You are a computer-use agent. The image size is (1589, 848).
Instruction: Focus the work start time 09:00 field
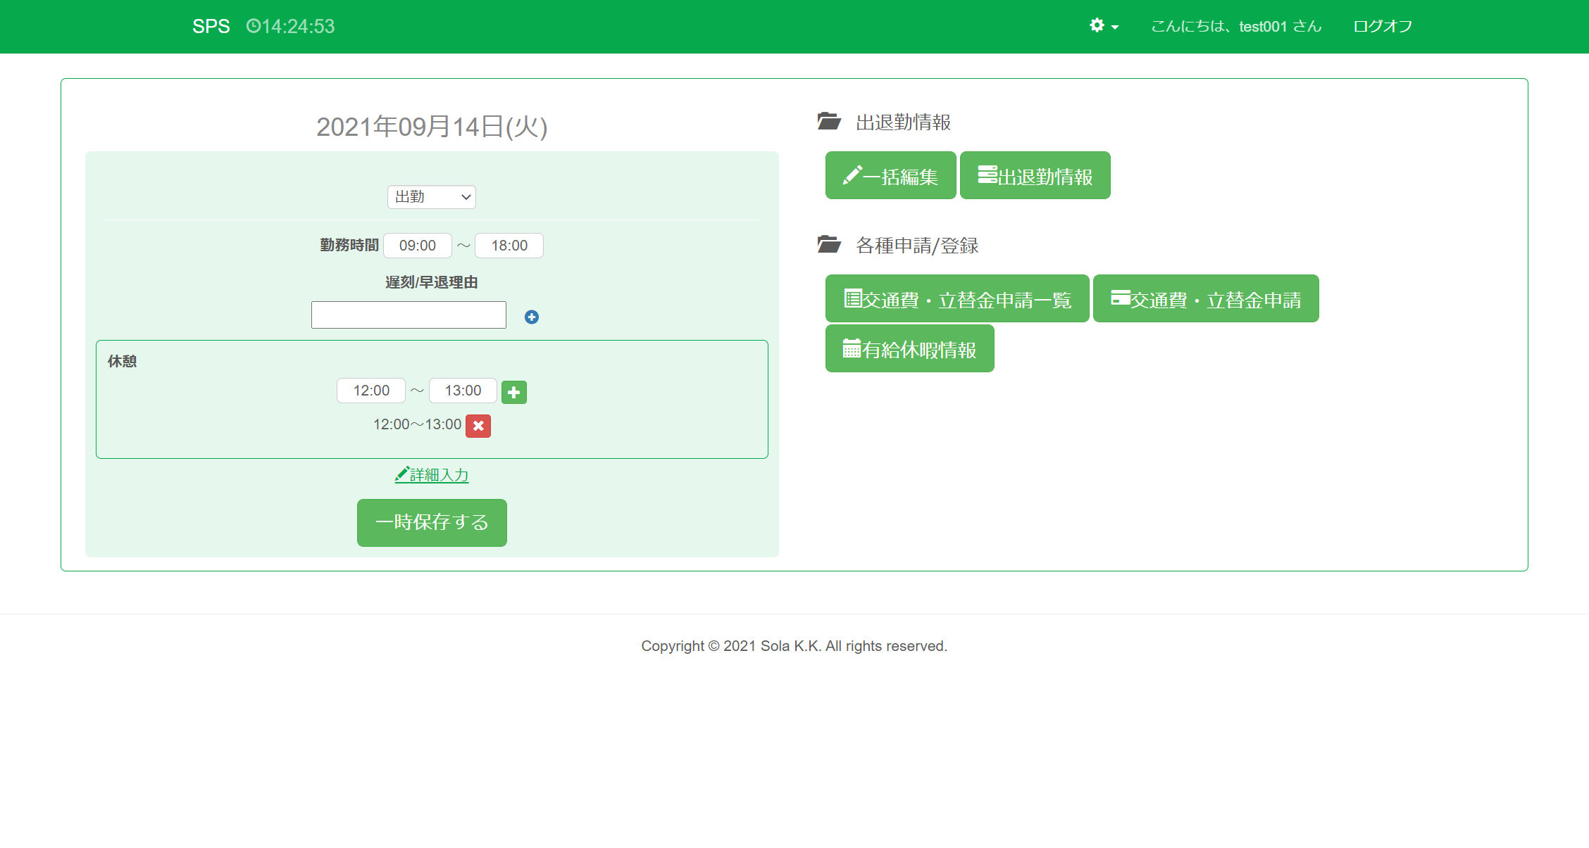point(417,246)
